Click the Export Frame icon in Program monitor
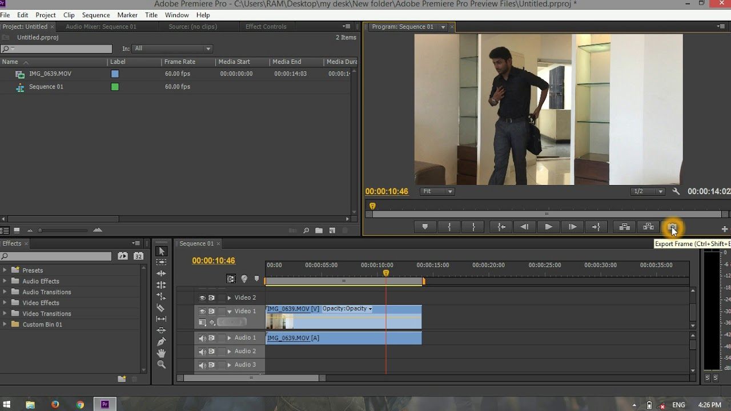The width and height of the screenshot is (731, 411). pyautogui.click(x=673, y=227)
